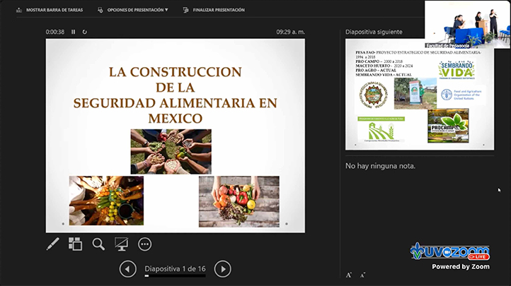Open Opciones de presentación dropdown

point(132,10)
